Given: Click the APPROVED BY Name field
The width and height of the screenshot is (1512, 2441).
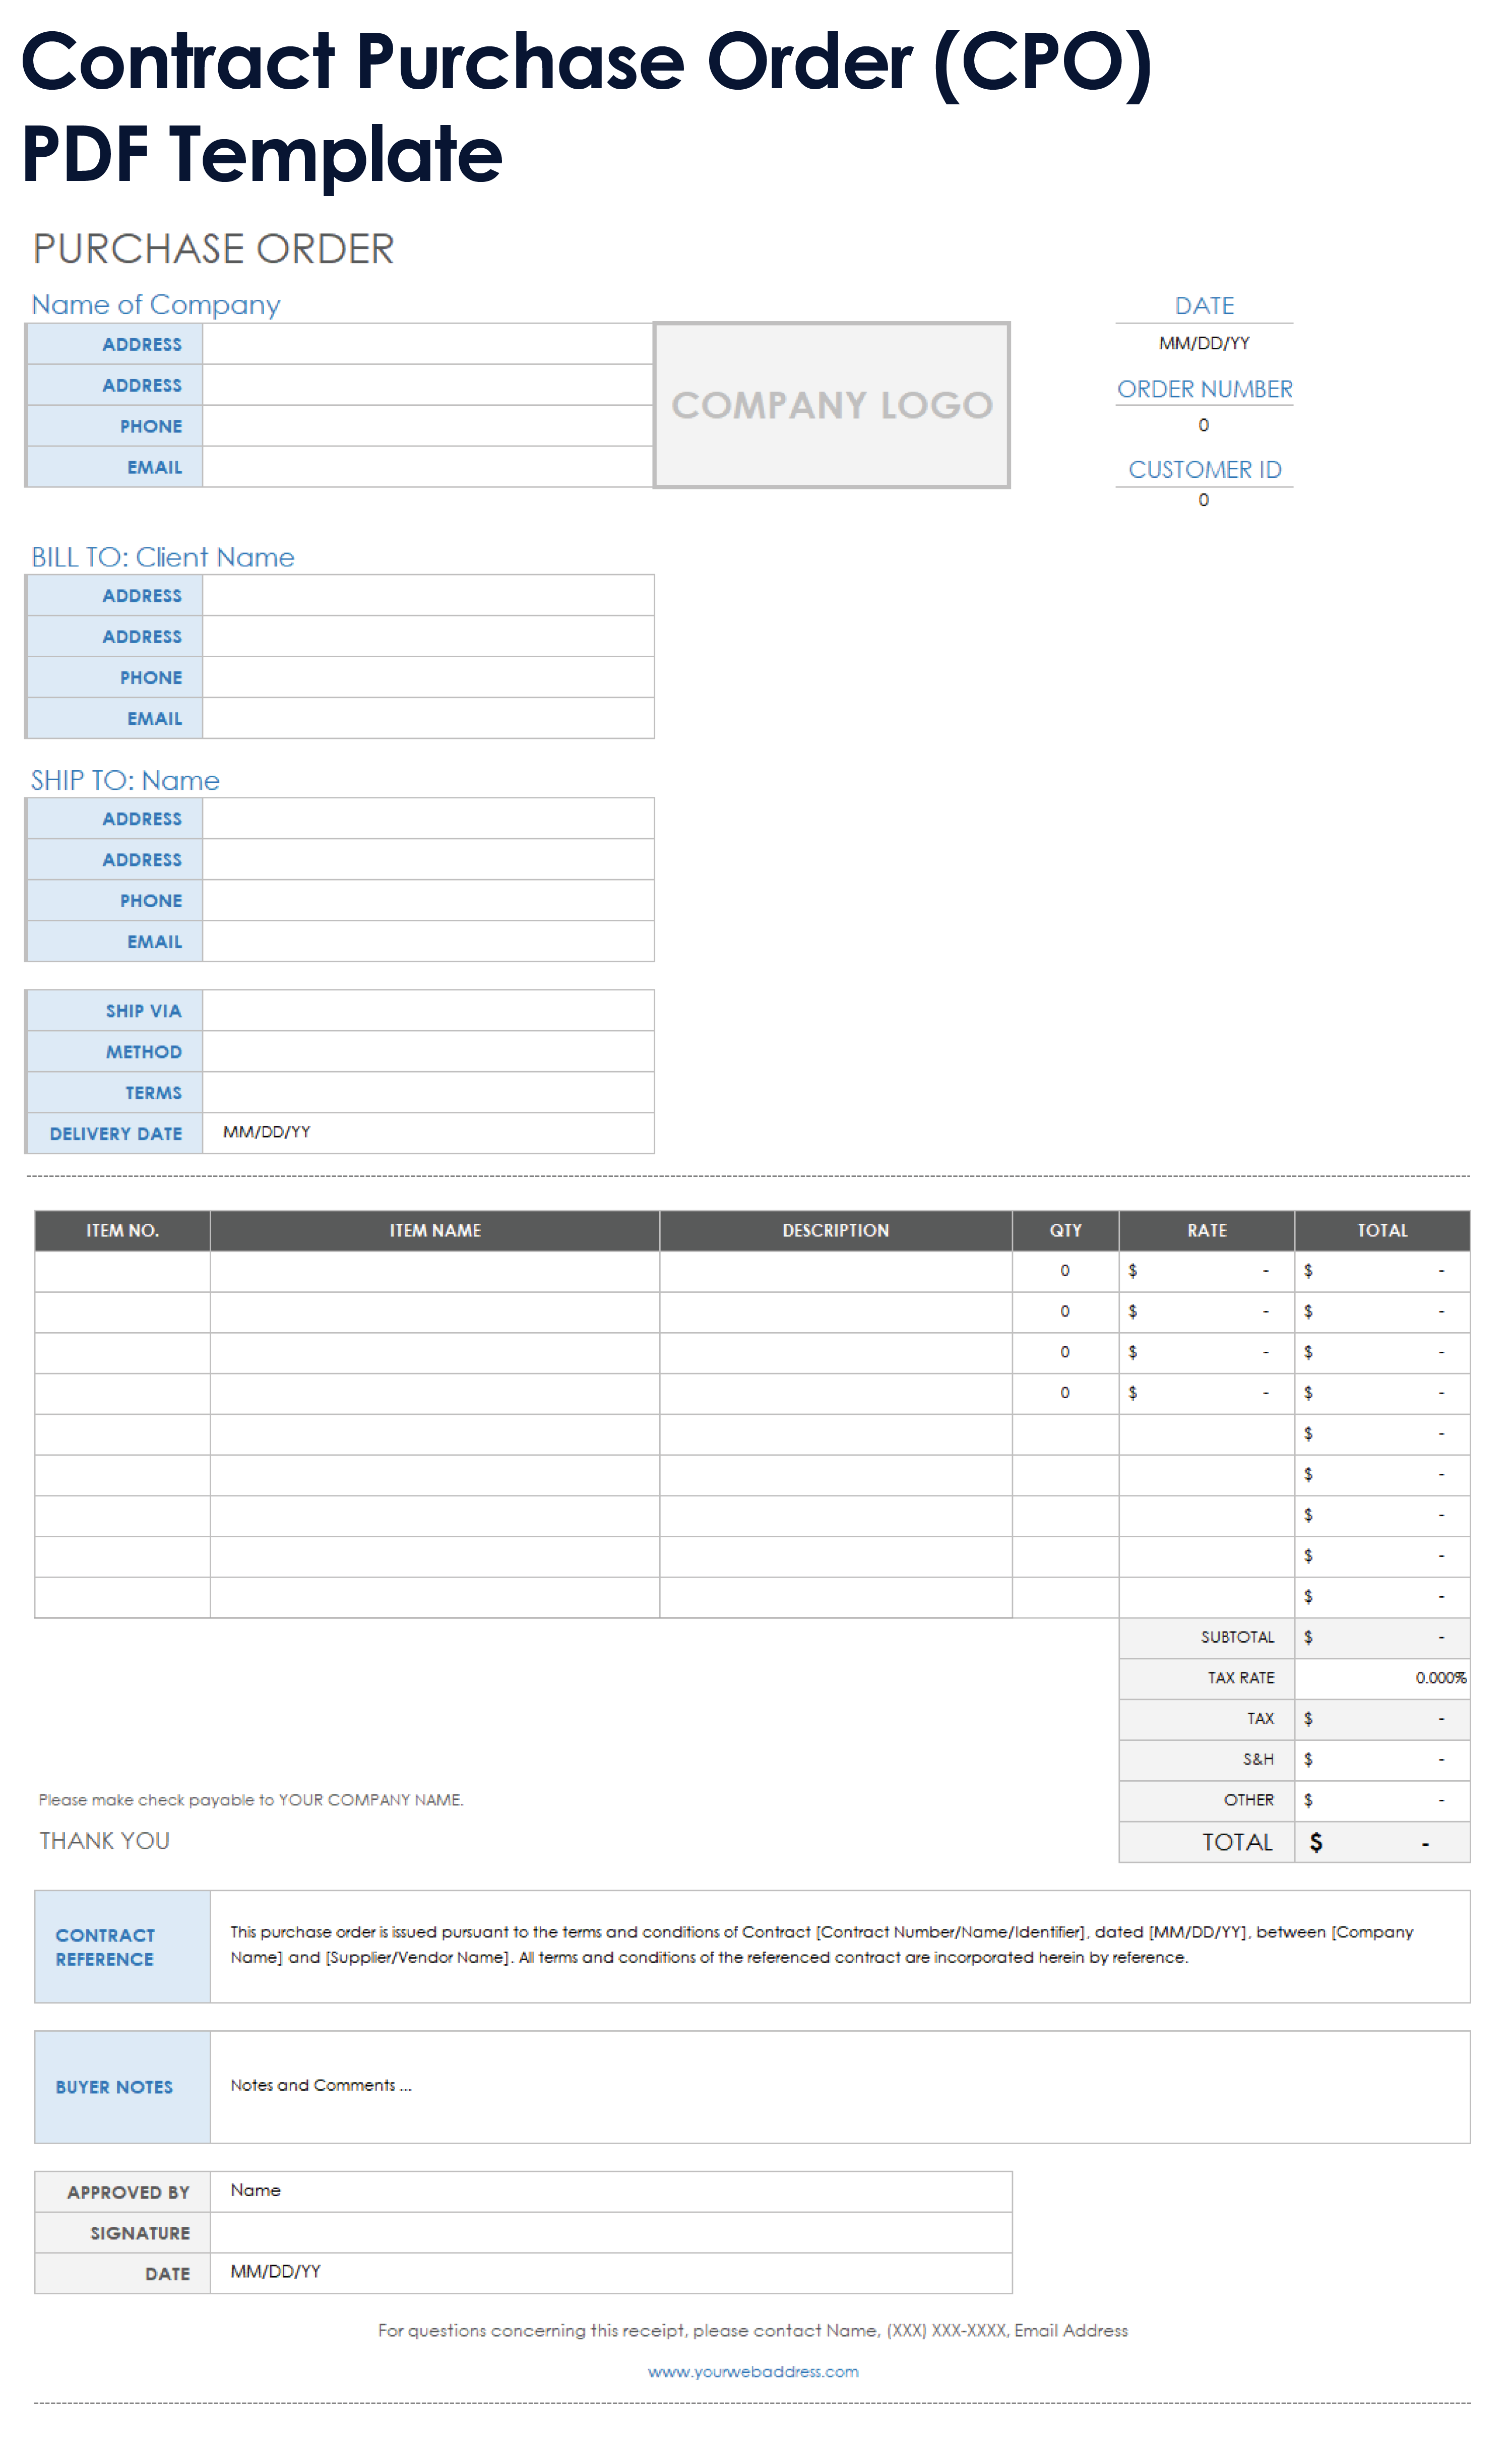Looking at the screenshot, I should pyautogui.click(x=610, y=2190).
